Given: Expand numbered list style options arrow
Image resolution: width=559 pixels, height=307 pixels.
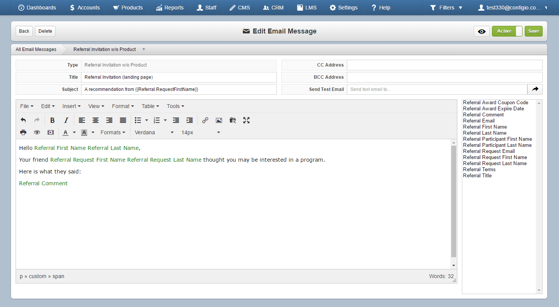Looking at the screenshot, I should [x=165, y=120].
